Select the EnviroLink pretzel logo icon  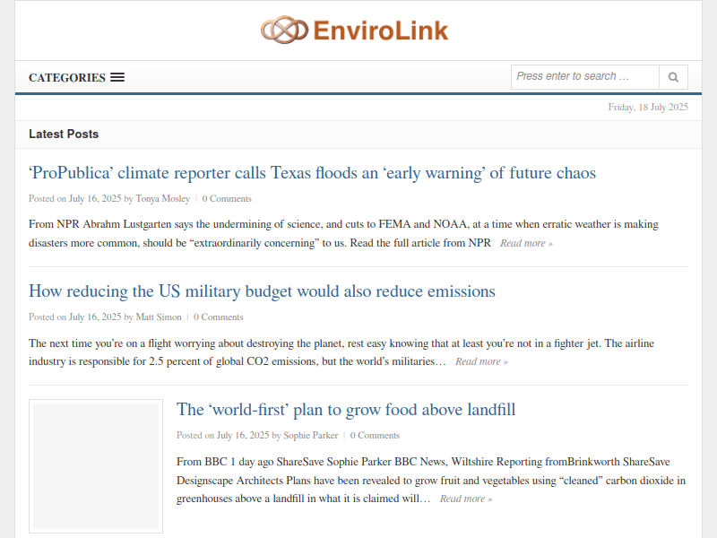pos(284,29)
